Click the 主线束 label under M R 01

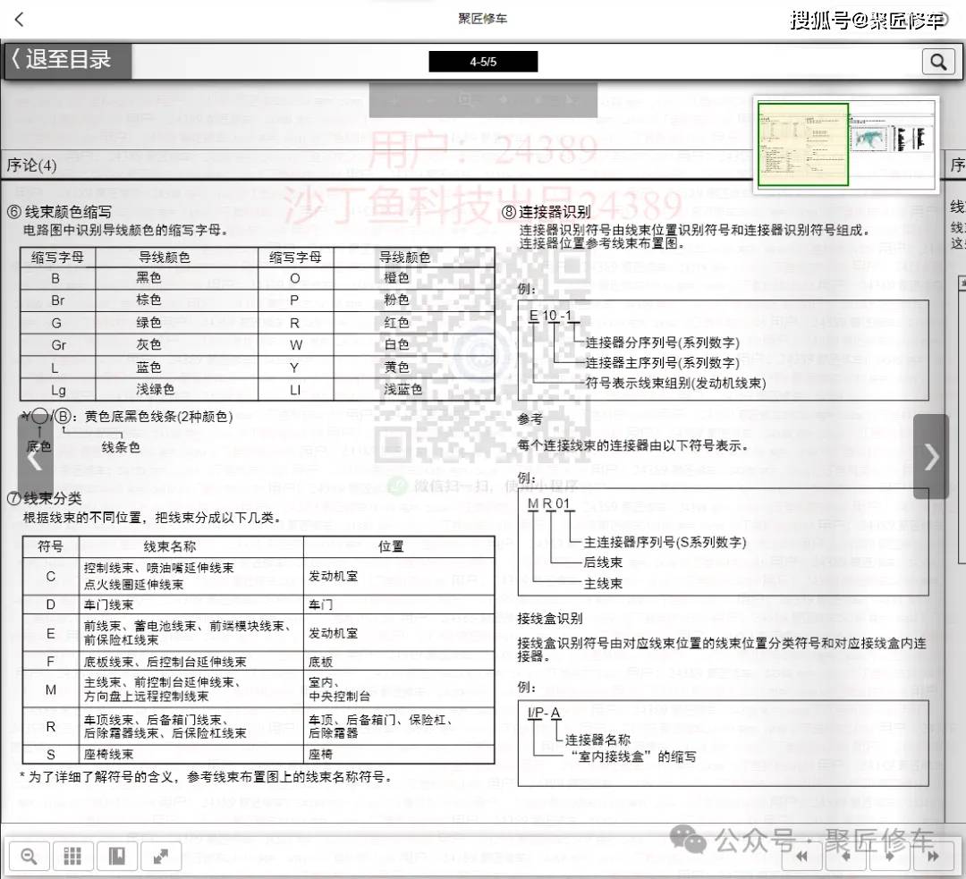point(603,583)
